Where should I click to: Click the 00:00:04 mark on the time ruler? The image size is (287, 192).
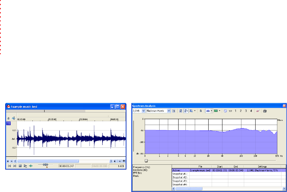coord(84,119)
